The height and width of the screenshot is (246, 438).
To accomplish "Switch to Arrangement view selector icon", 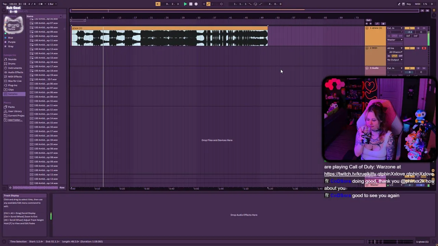I will pyautogui.click(x=434, y=10).
